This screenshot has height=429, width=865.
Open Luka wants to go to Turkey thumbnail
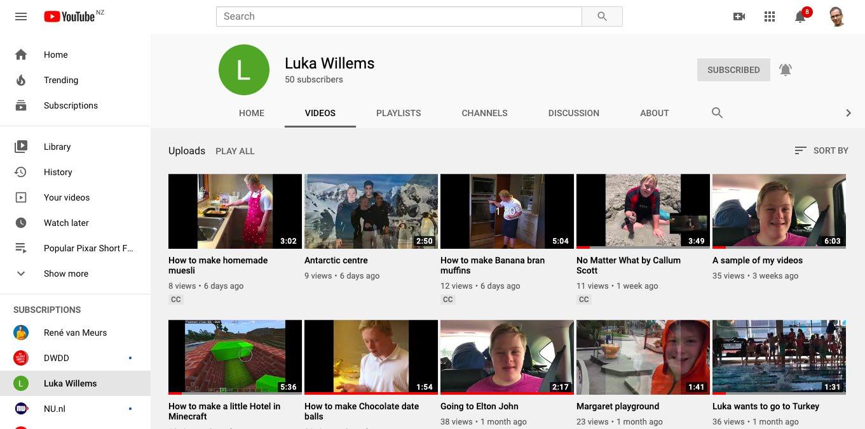tap(779, 357)
